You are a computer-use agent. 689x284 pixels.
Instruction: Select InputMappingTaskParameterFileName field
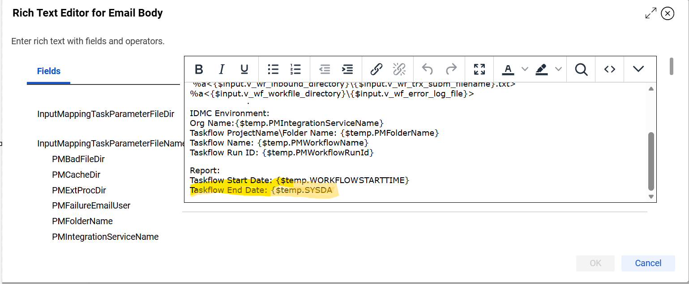click(x=111, y=144)
